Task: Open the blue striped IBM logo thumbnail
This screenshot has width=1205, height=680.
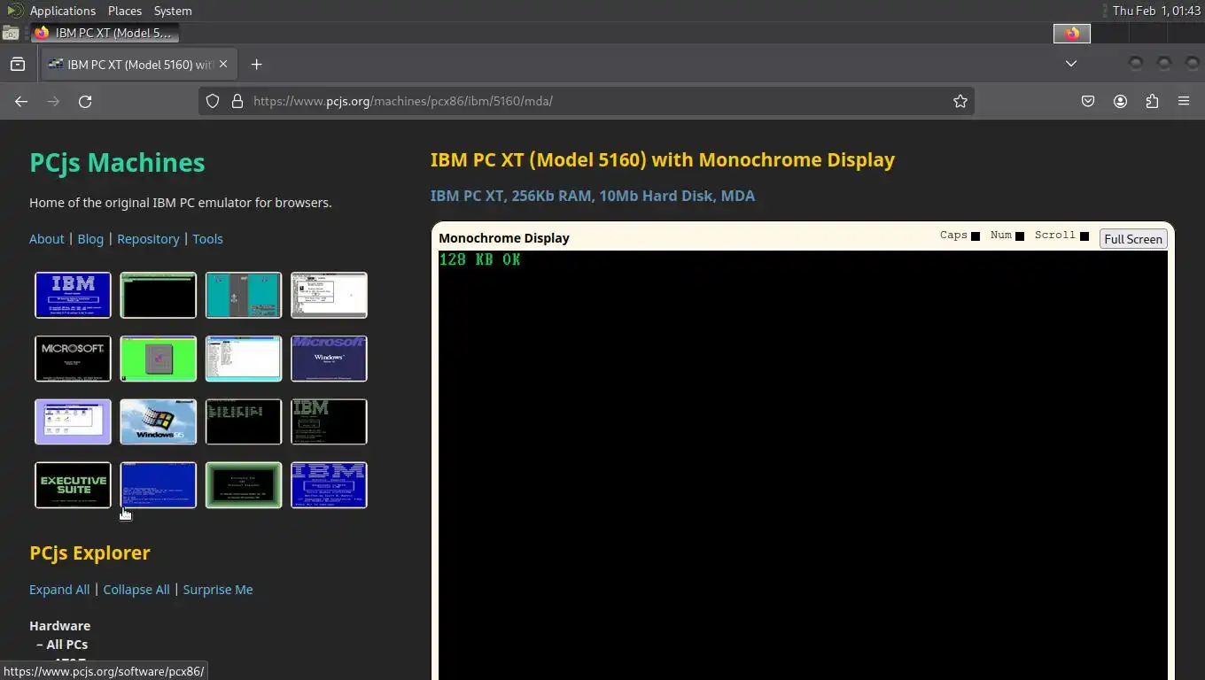Action: 329,485
